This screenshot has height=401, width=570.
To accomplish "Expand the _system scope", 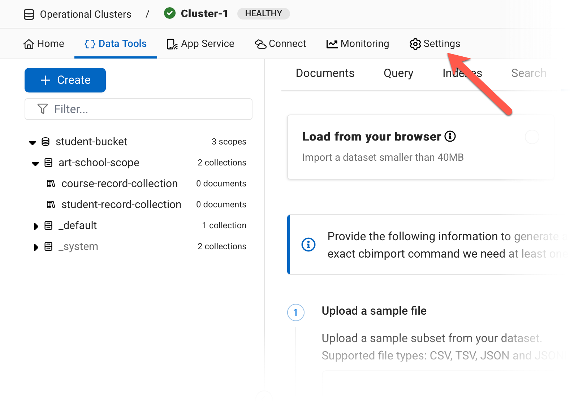I will pos(36,247).
